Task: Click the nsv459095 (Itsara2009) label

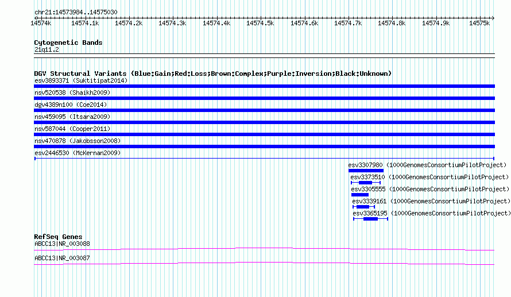Action: click(72, 117)
